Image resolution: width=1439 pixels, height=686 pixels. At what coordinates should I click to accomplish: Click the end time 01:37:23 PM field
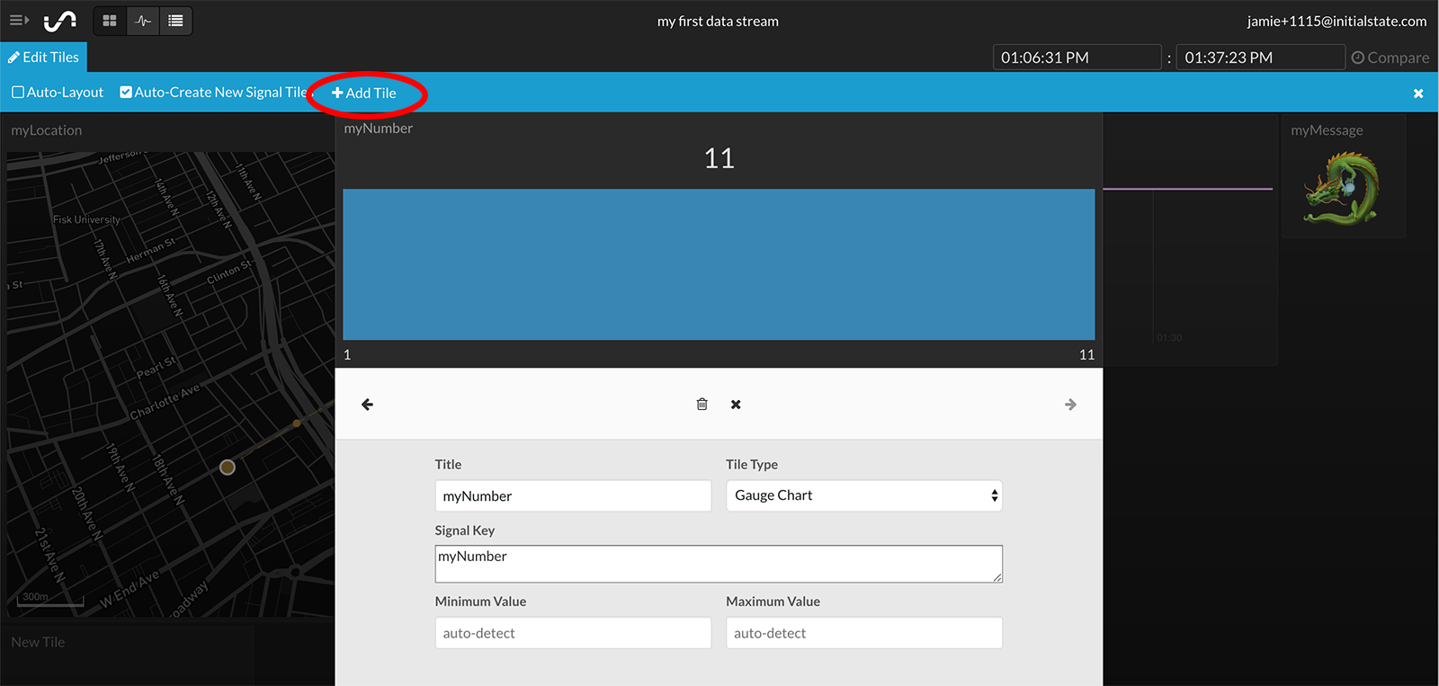(1260, 58)
